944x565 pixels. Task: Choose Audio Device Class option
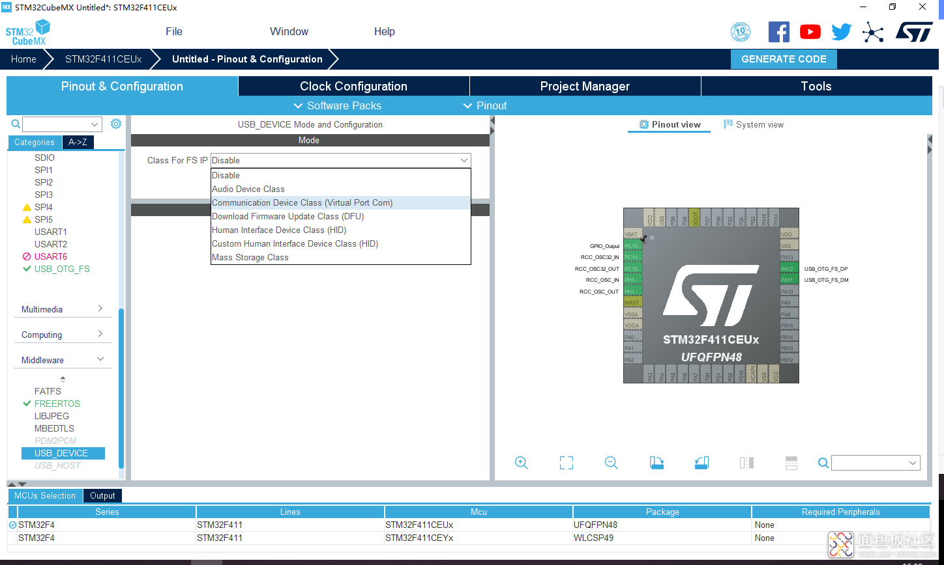tap(340, 189)
